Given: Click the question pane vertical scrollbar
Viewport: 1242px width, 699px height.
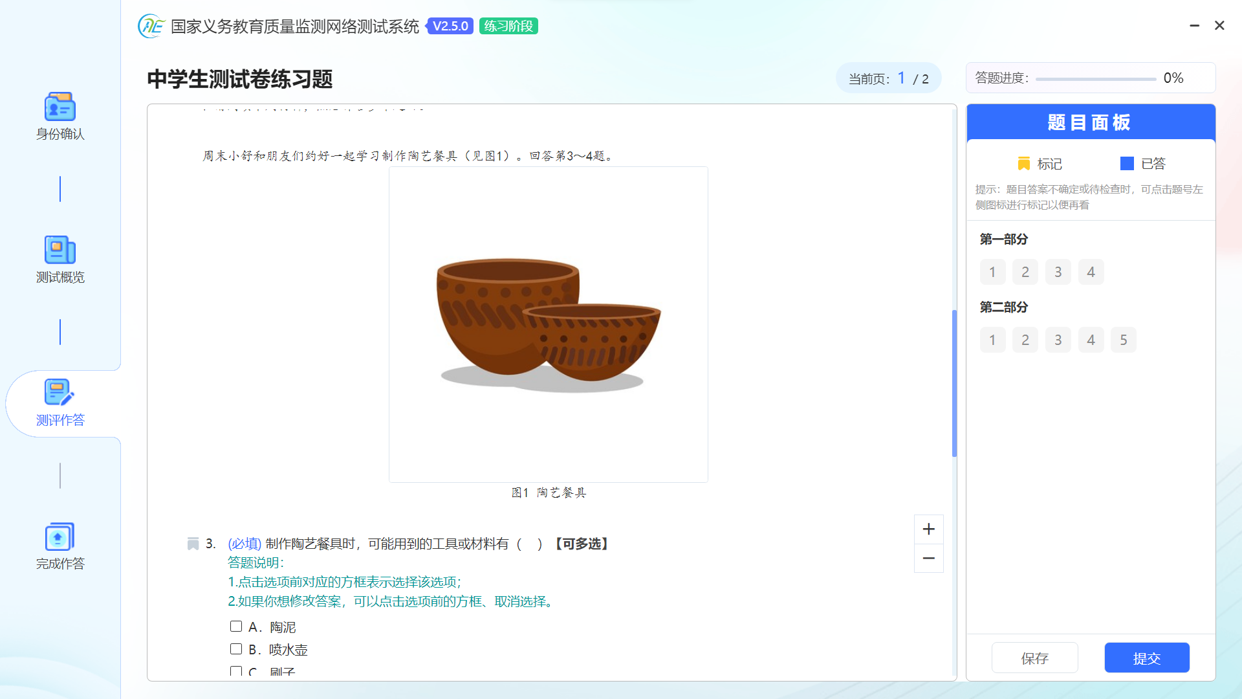Looking at the screenshot, I should tap(954, 383).
